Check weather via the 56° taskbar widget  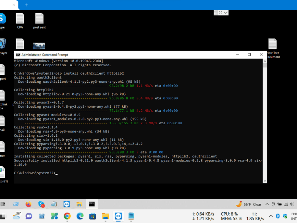[16, 216]
